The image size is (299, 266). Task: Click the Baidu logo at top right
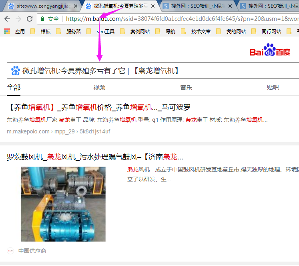tap(270, 50)
